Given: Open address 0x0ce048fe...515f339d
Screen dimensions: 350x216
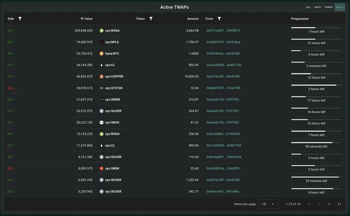Looking at the screenshot, I should click(223, 134).
